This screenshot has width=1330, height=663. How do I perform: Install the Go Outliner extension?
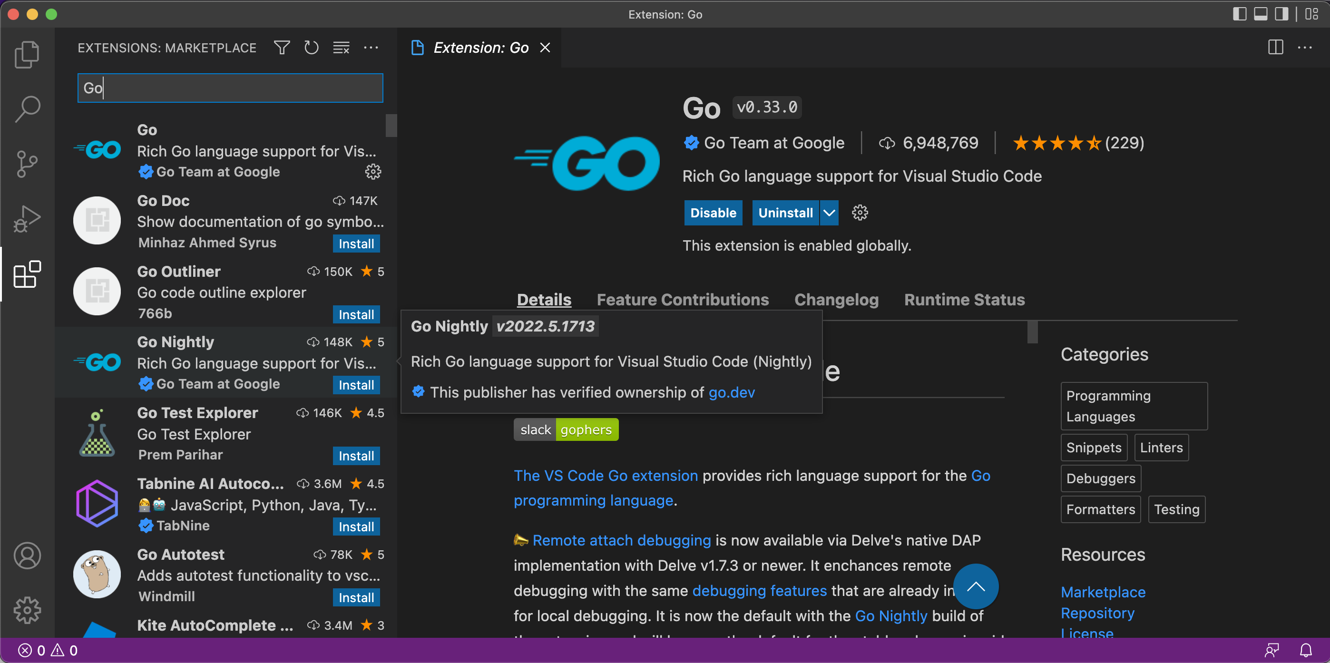(x=356, y=314)
